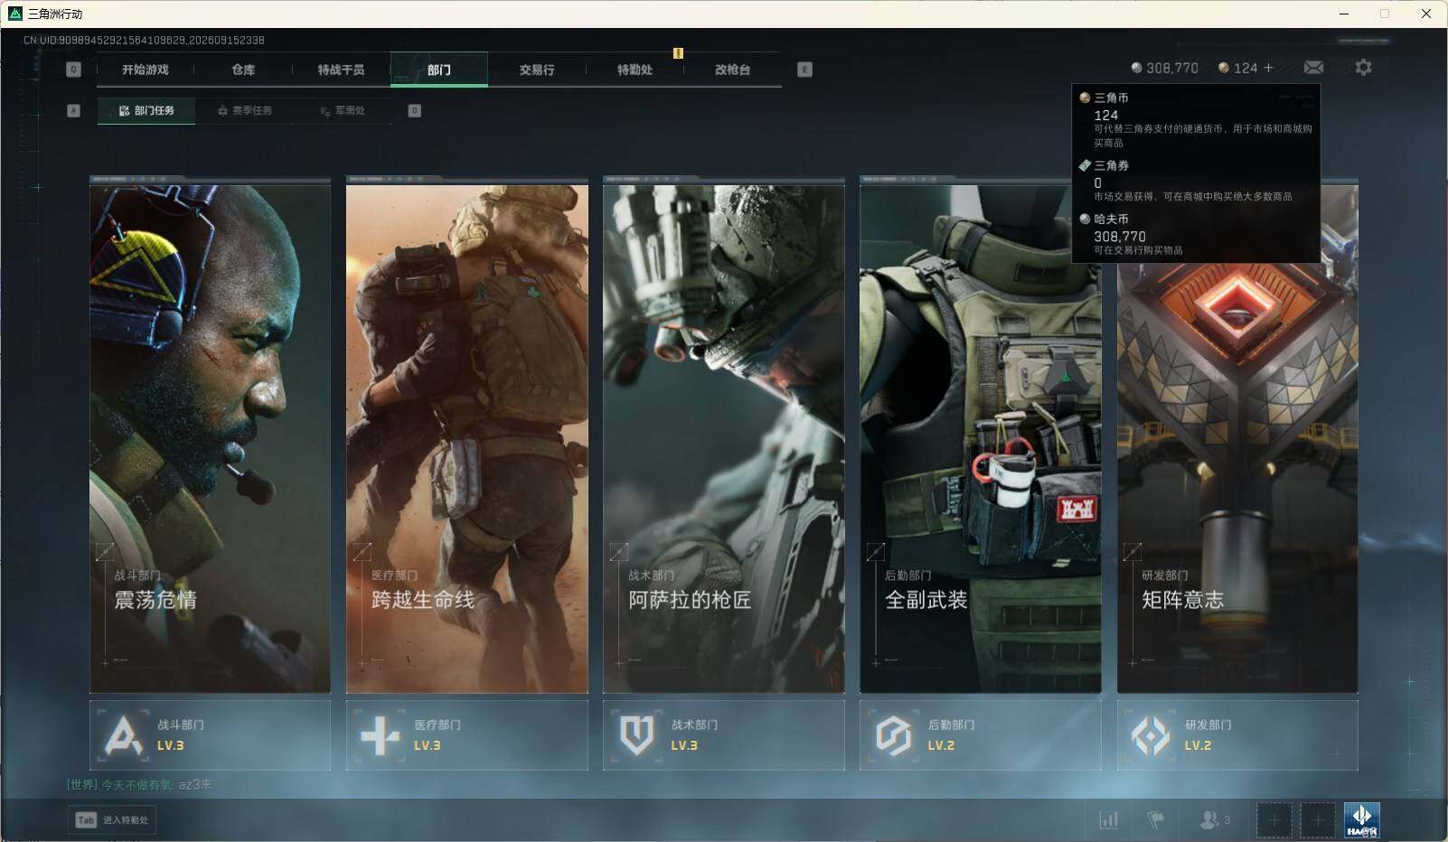Open the 特勤处 tab
This screenshot has width=1448, height=842.
click(635, 70)
